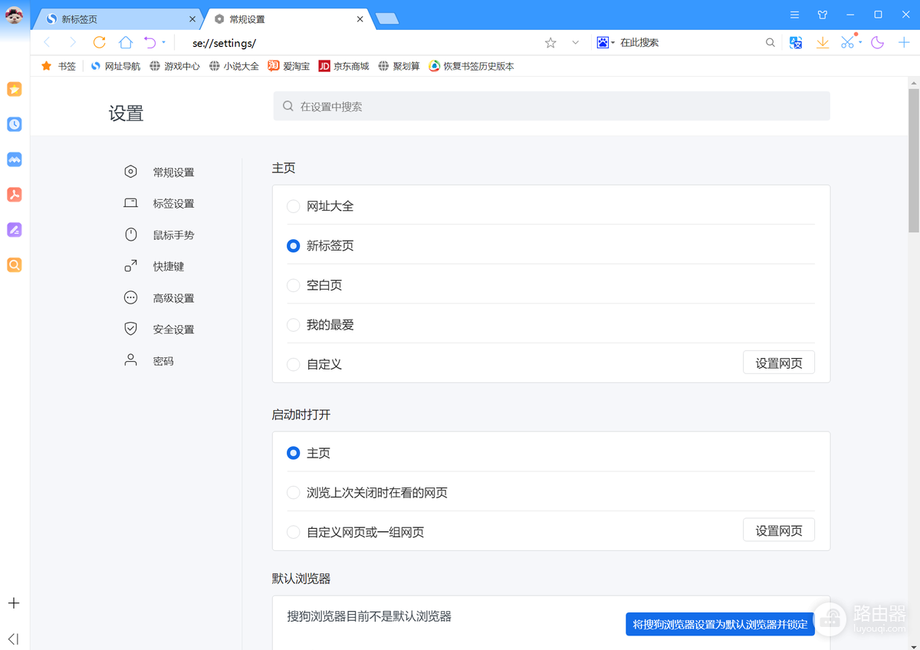Open a new tab with tab button
Image resolution: width=920 pixels, height=650 pixels.
point(387,18)
